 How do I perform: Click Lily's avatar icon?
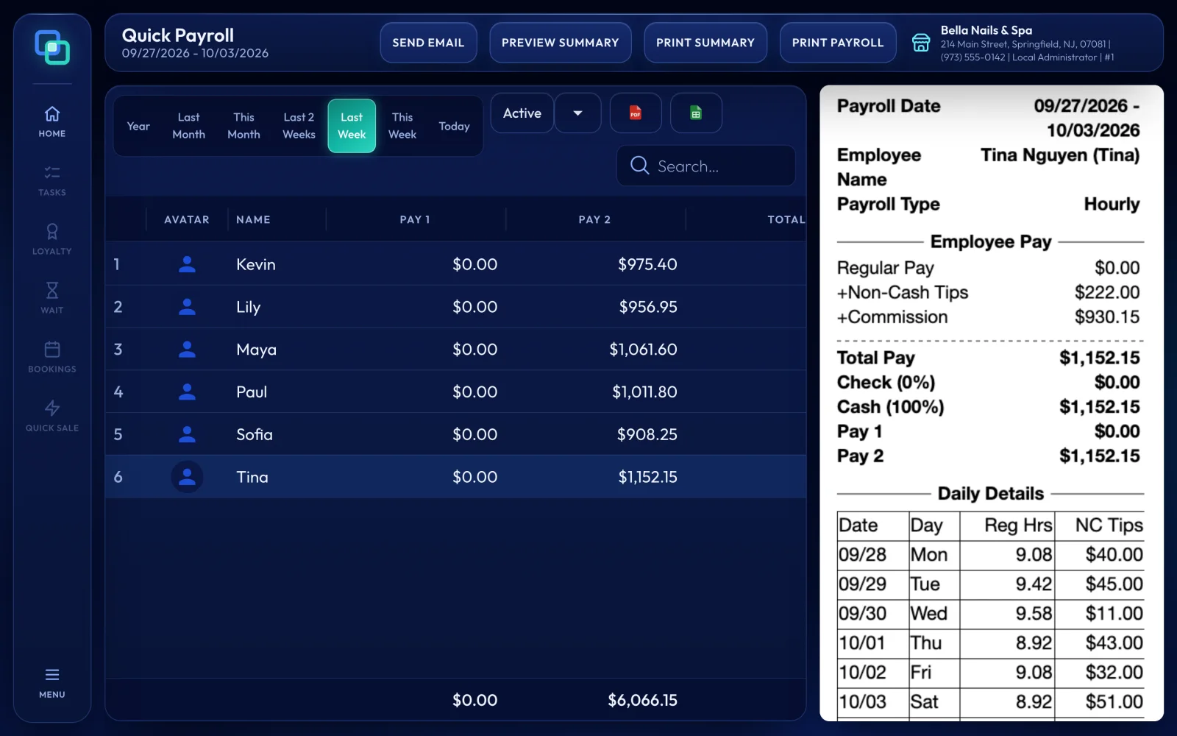point(187,307)
